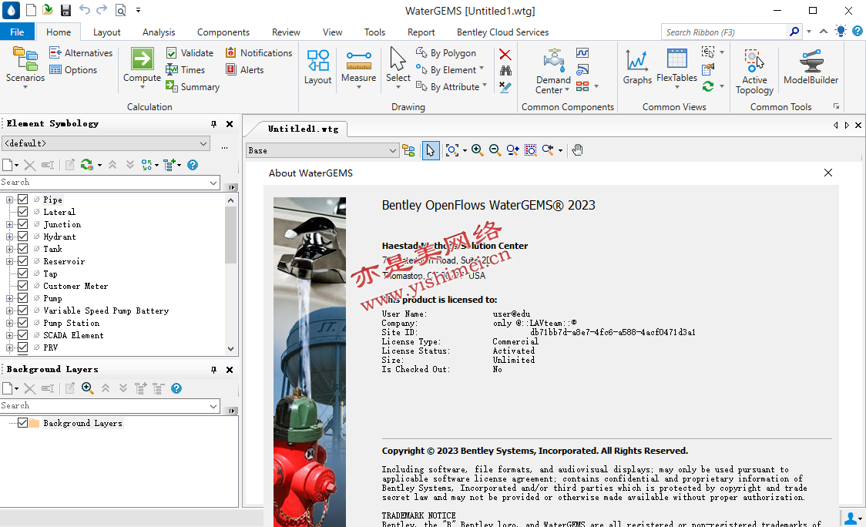Close the About WaterGEMS dialog
The width and height of the screenshot is (866, 527).
pyautogui.click(x=828, y=173)
